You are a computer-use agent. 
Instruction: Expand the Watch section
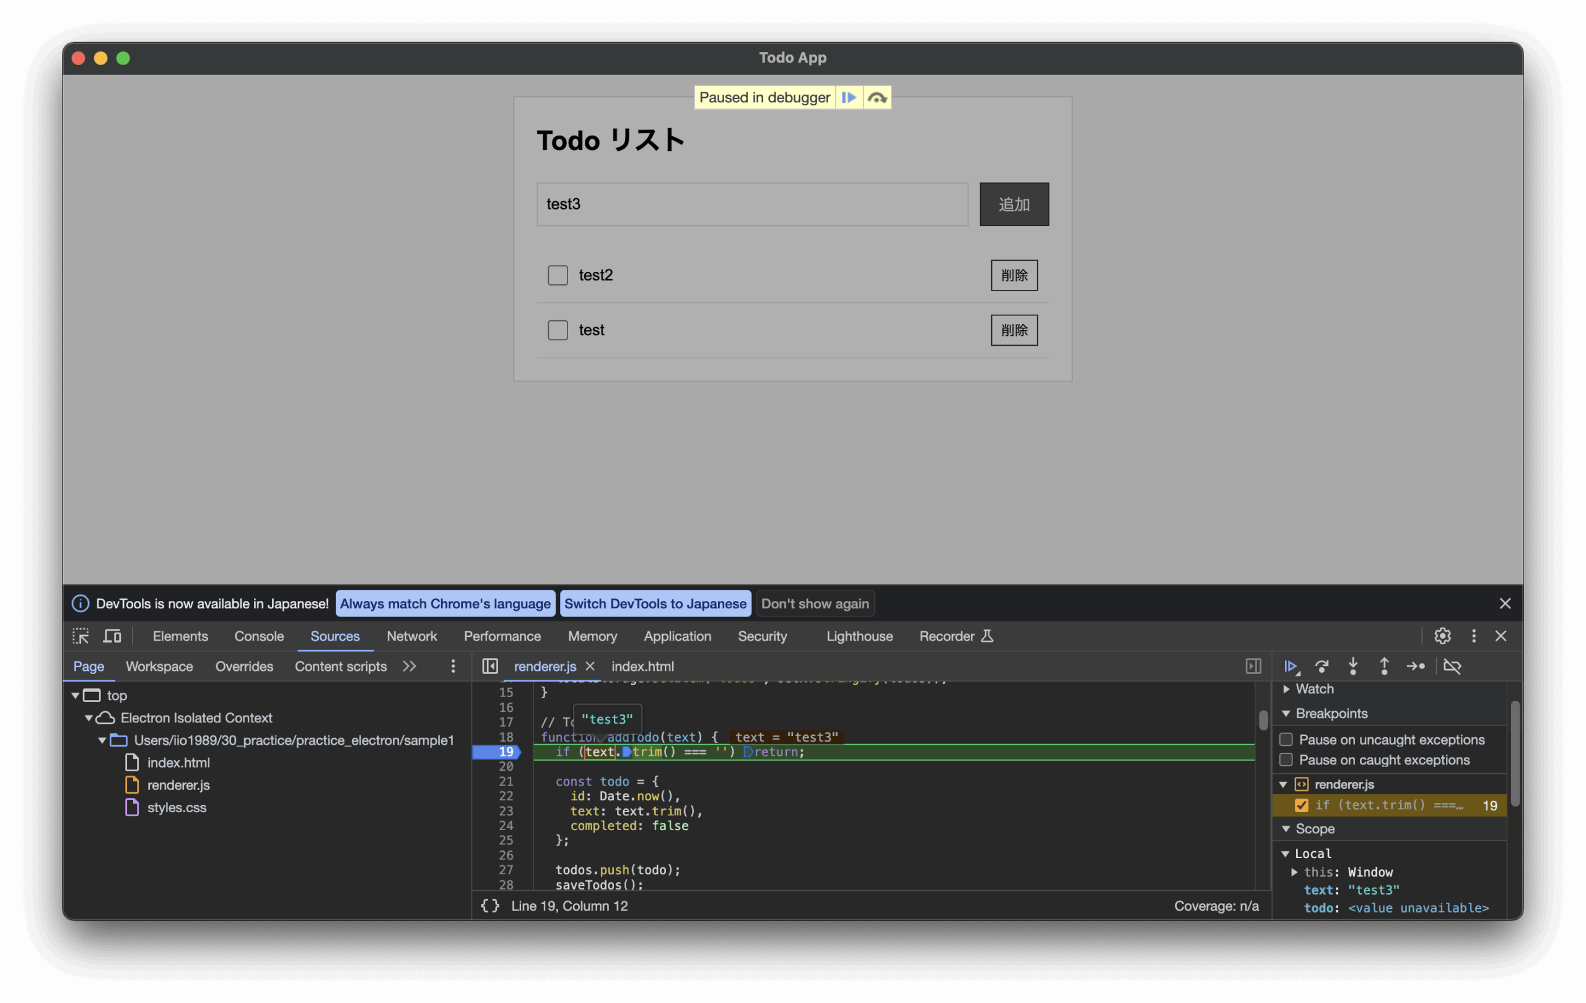click(x=1286, y=689)
